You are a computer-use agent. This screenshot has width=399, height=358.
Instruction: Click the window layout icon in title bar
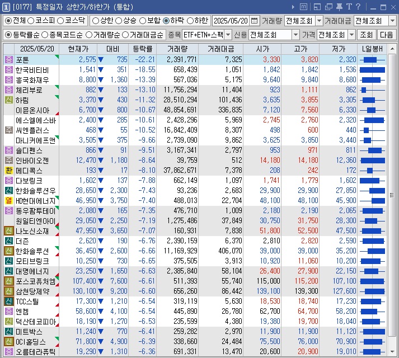click(317, 7)
